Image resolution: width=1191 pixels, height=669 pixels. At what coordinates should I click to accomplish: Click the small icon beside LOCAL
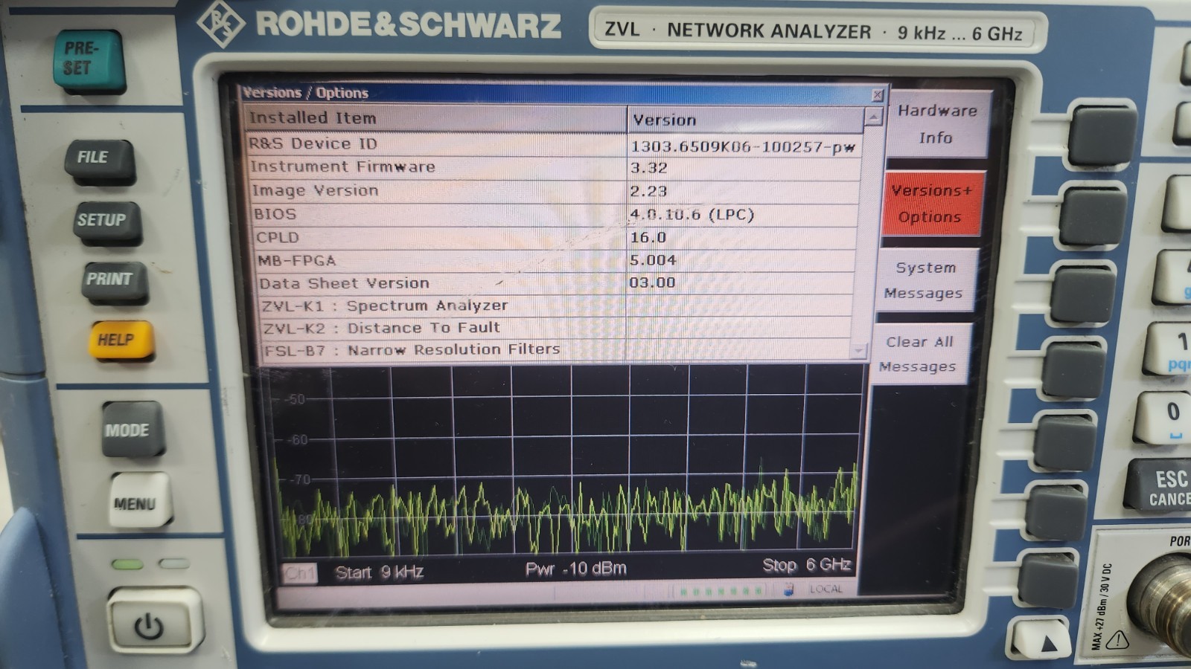coord(788,589)
